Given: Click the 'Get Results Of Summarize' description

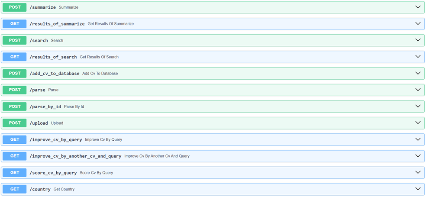Looking at the screenshot, I should click(110, 24).
